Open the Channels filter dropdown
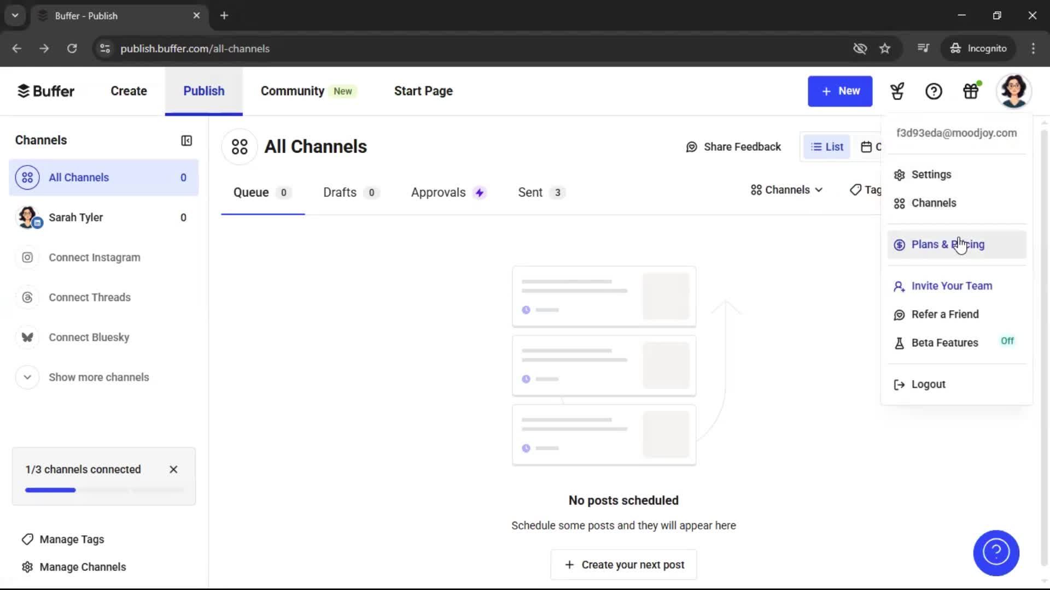This screenshot has width=1050, height=590. 786,190
